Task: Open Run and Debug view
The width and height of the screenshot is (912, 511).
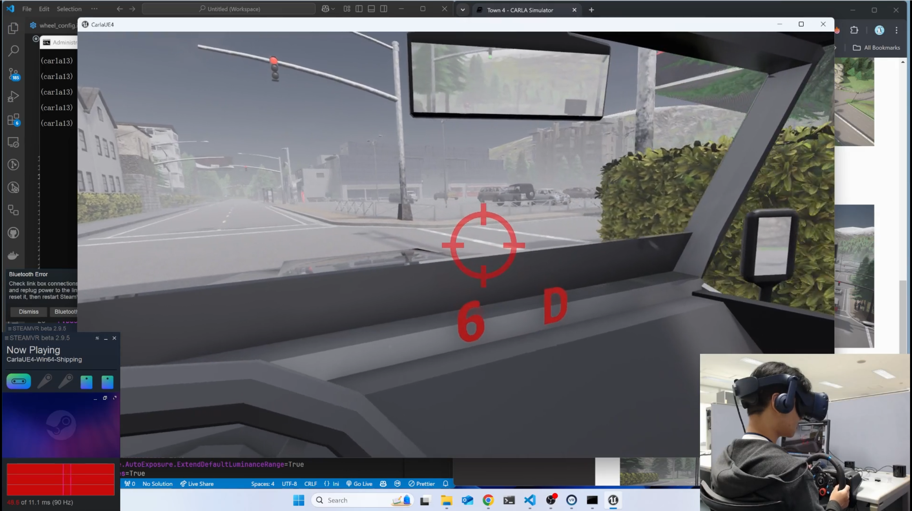Action: 13,97
